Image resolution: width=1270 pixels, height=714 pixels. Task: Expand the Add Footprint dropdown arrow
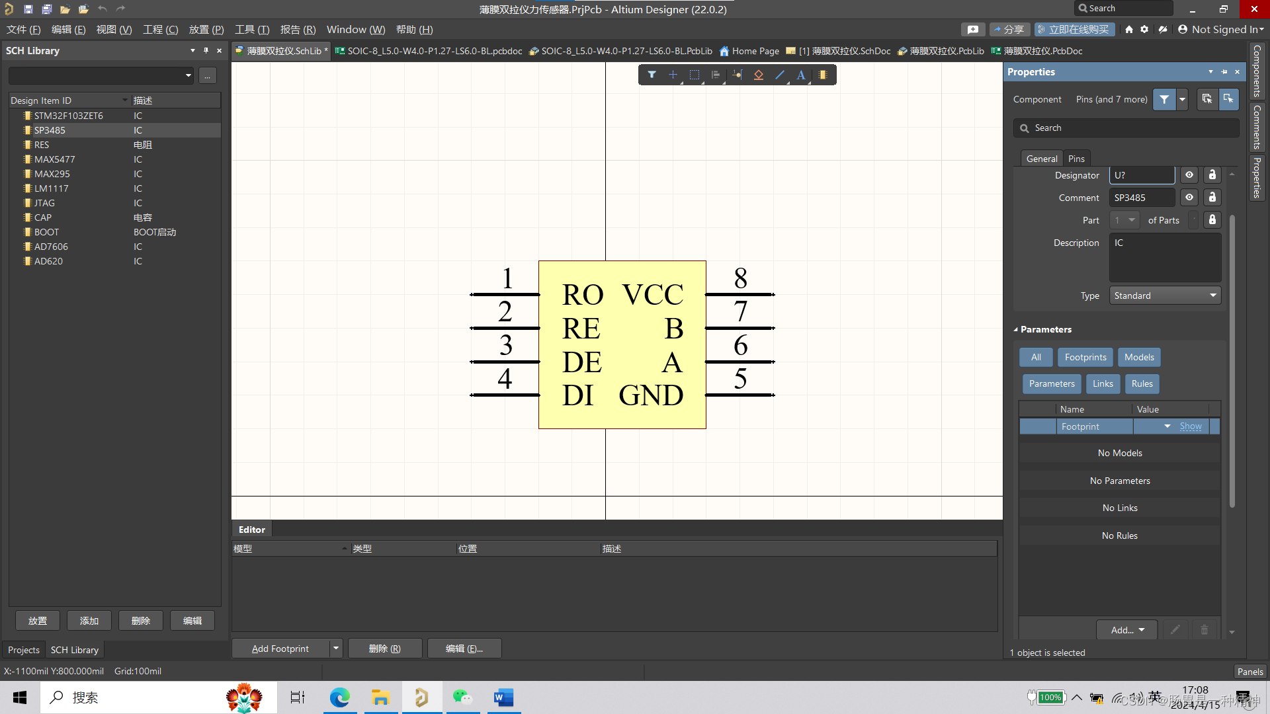336,649
